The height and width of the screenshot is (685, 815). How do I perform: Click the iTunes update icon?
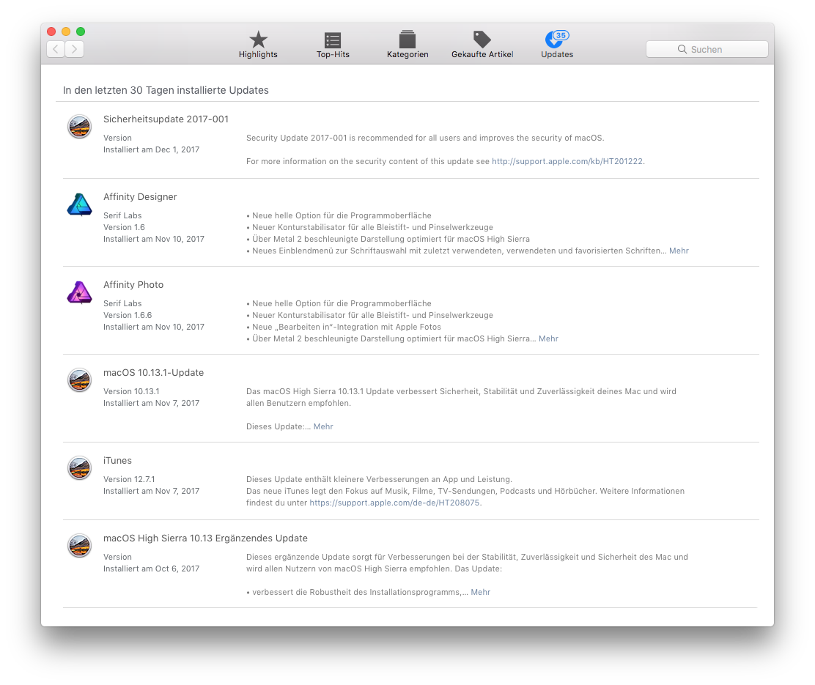80,468
